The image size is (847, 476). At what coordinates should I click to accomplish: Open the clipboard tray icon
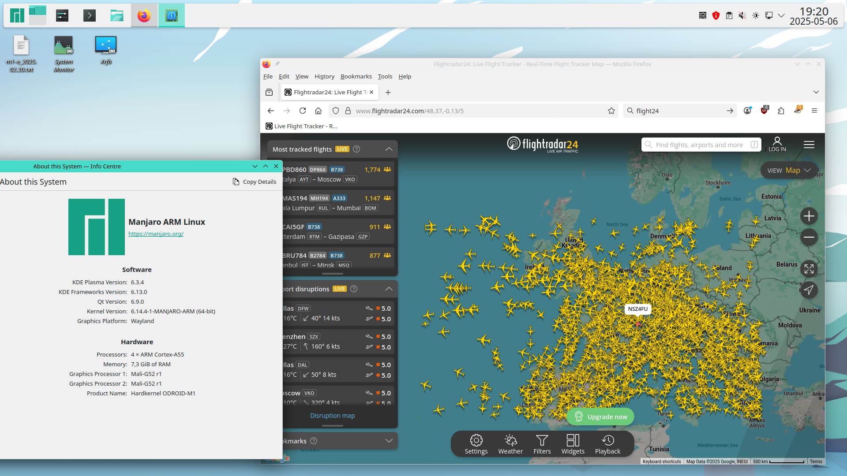[x=729, y=15]
